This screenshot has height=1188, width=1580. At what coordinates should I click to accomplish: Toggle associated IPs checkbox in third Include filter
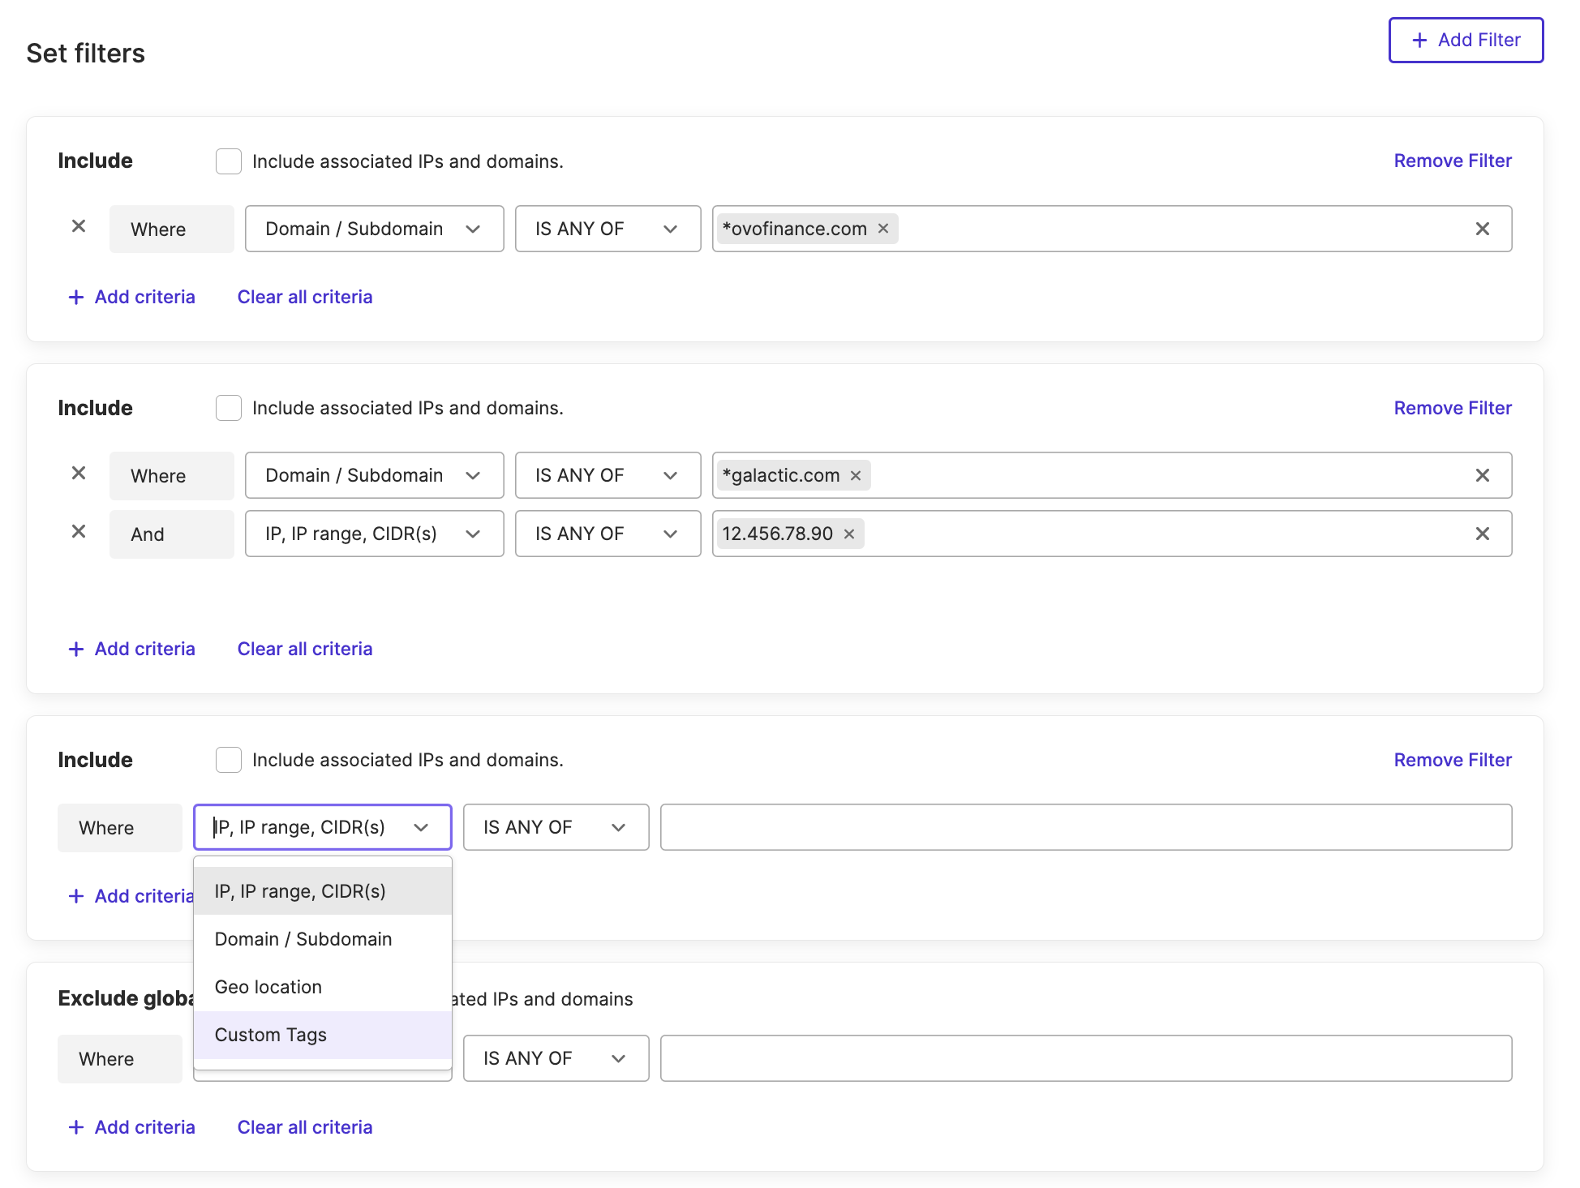229,760
